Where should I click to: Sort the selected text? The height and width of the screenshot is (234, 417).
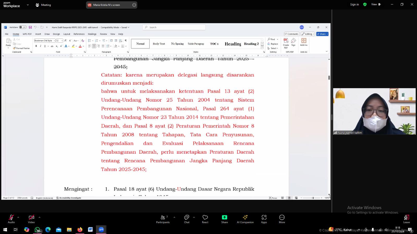[121, 41]
